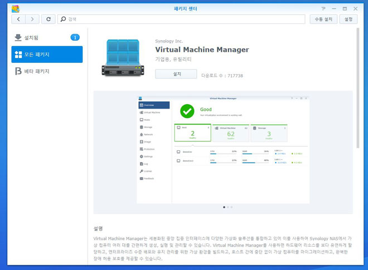Click the vertical scrollbar of the details pane

click(358, 88)
